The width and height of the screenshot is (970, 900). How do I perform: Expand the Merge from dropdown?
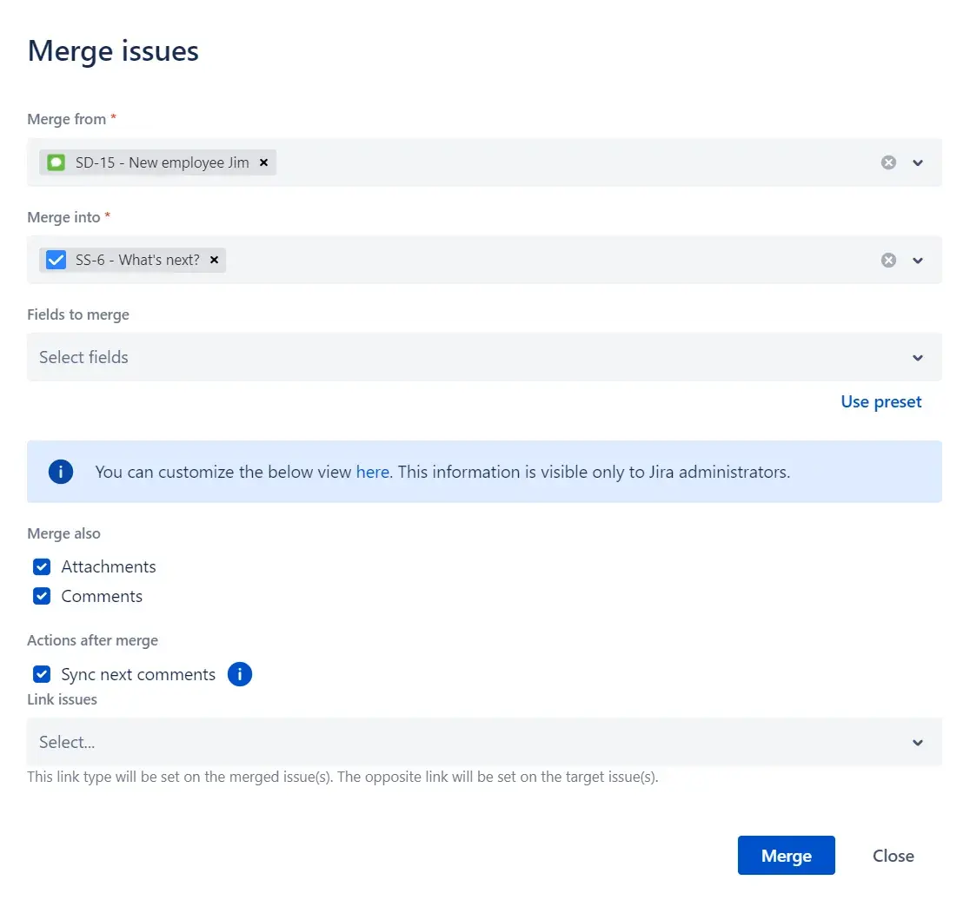(918, 162)
